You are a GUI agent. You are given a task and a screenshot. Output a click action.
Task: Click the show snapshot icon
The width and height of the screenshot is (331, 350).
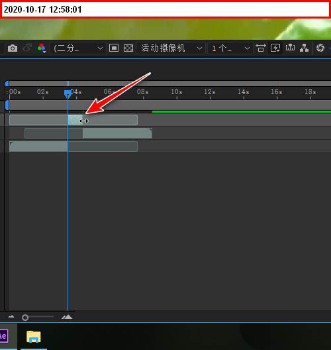27,48
